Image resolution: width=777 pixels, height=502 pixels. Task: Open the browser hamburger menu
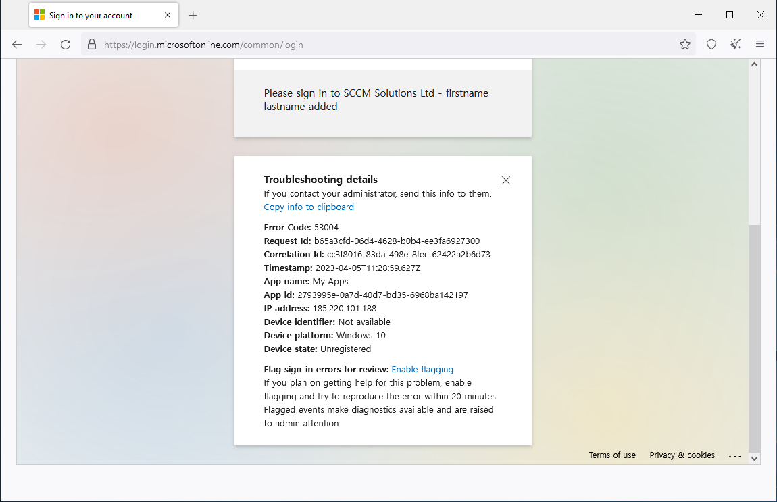[760, 45]
